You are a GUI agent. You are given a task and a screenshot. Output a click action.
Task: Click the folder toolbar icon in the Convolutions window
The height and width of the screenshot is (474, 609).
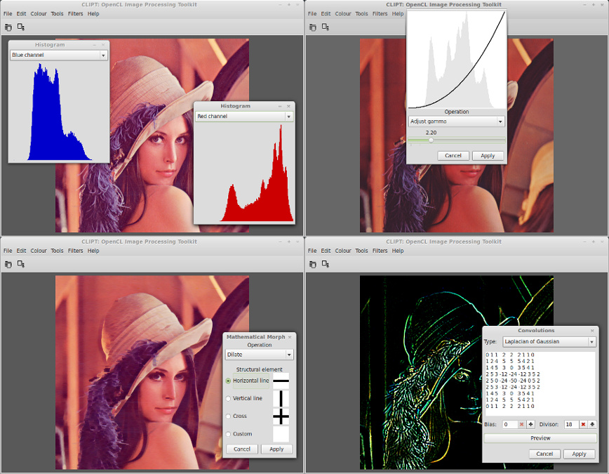(313, 265)
